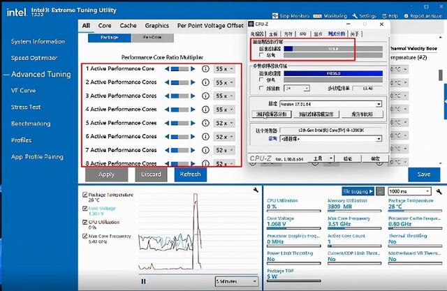Increase ratio for 3 Active Performance Cores

tap(193, 96)
